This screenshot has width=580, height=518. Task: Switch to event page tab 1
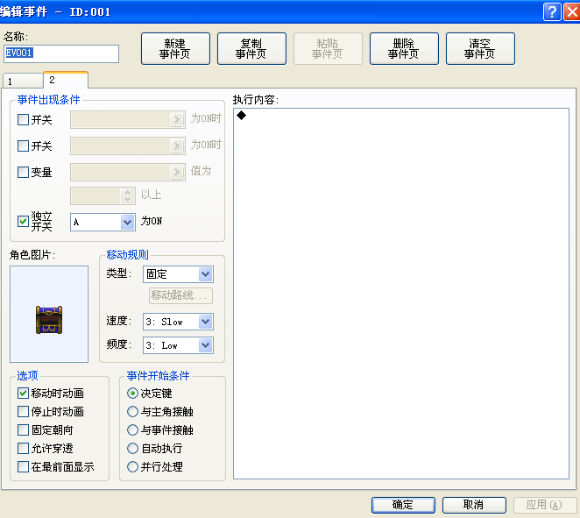point(23,81)
